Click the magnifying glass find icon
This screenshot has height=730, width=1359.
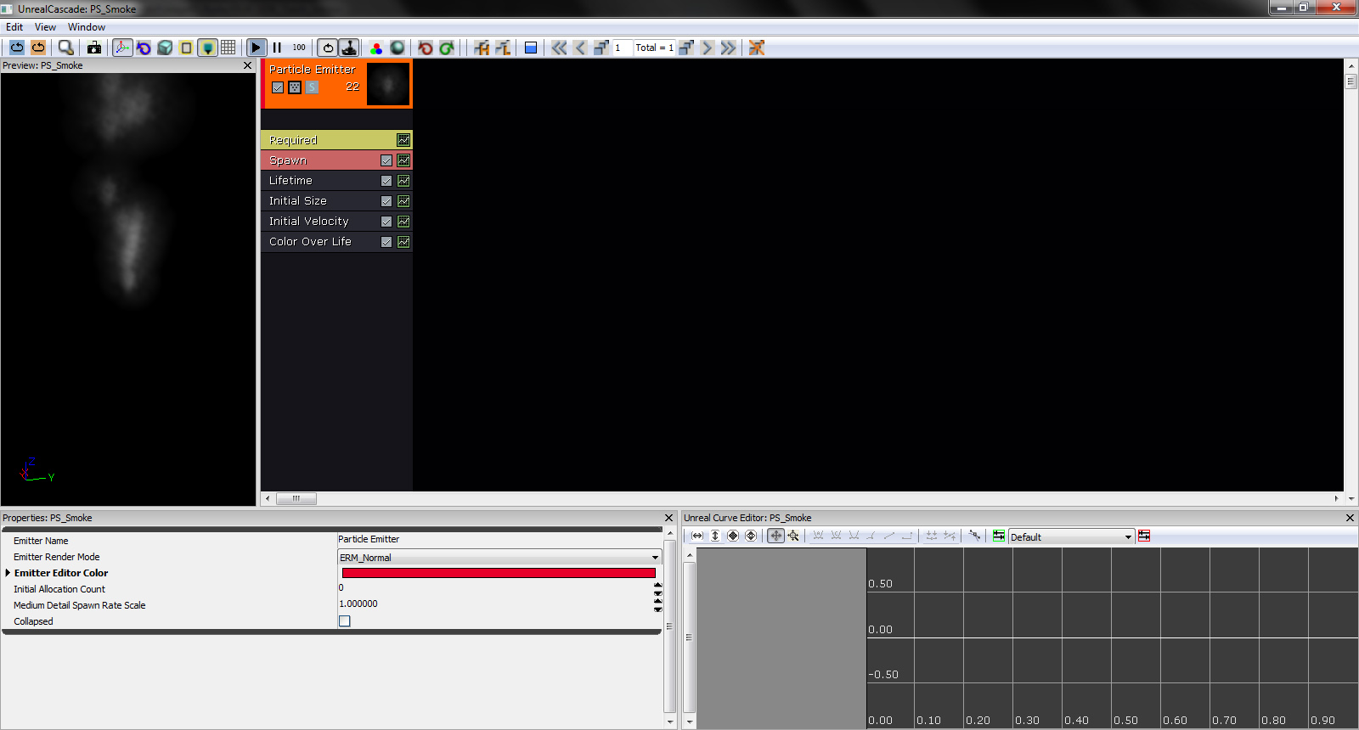click(x=65, y=48)
